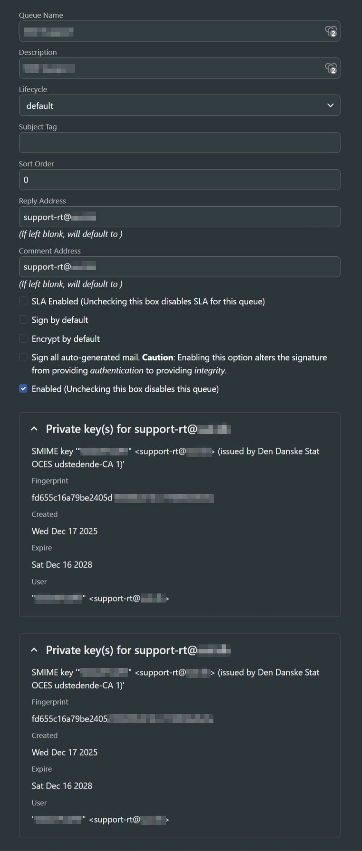
Task: Click the autofill icon in Queue Name field
Action: click(x=330, y=31)
